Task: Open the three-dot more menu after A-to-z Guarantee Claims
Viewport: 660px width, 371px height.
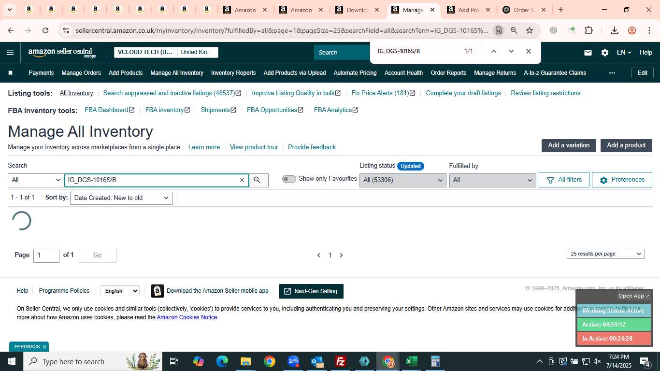Action: [612, 73]
